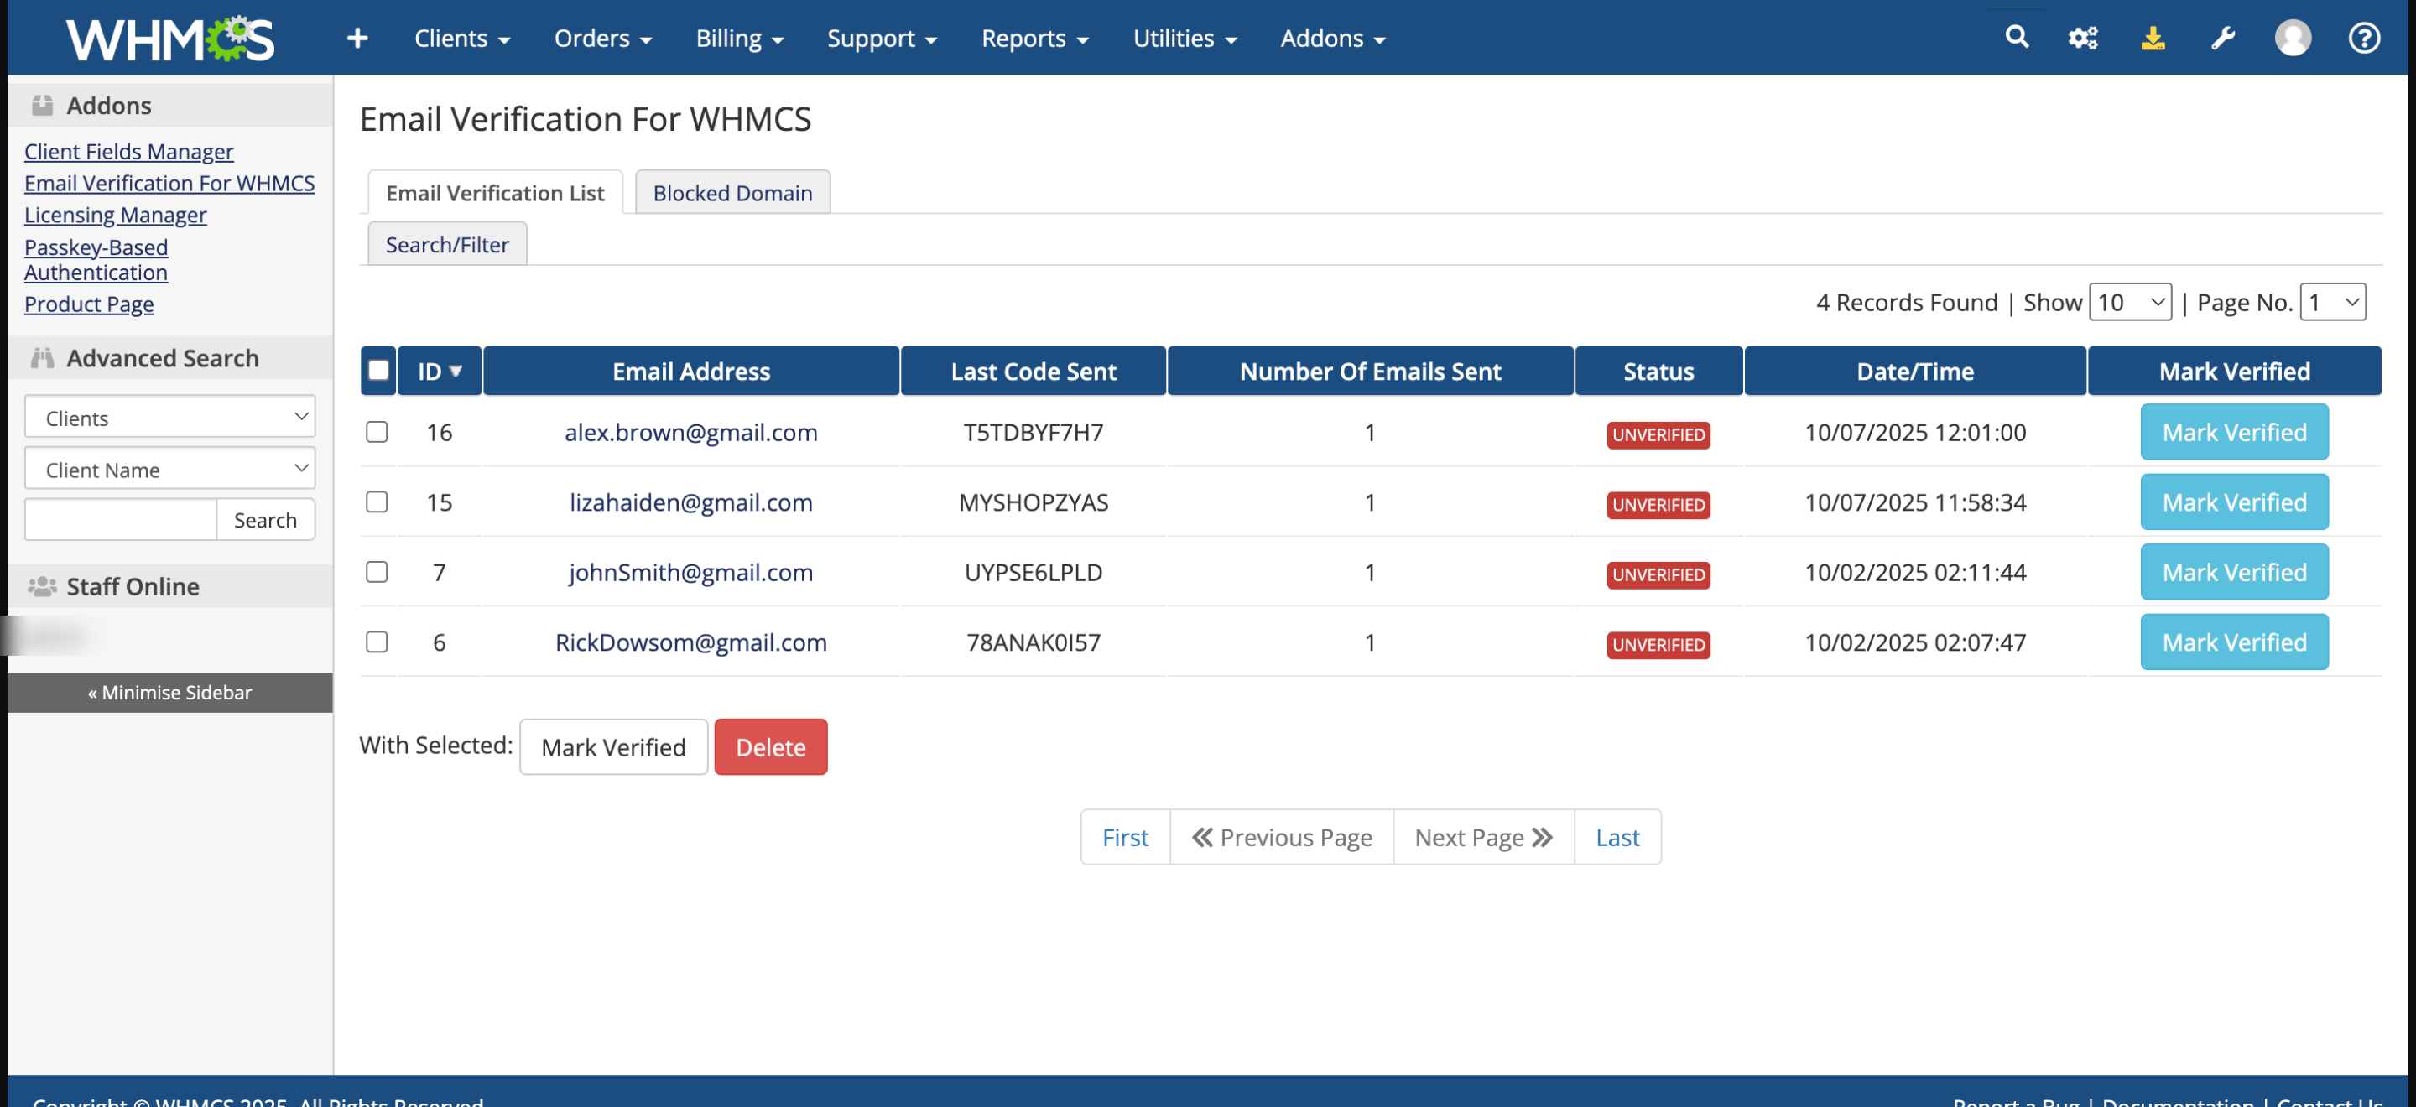Click the user avatar icon

pyautogui.click(x=2292, y=39)
